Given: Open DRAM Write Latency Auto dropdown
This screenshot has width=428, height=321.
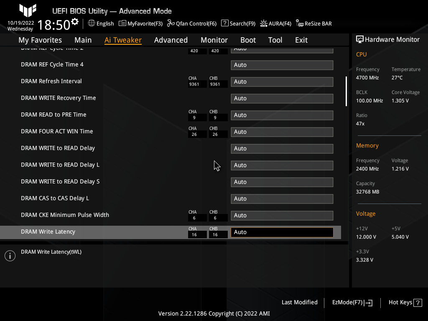Looking at the screenshot, I should [x=282, y=232].
